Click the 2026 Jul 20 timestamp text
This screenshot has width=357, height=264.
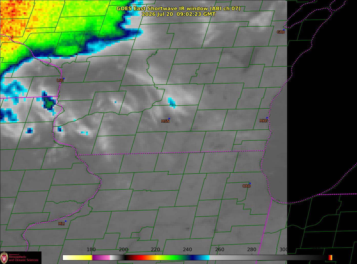click(x=178, y=14)
